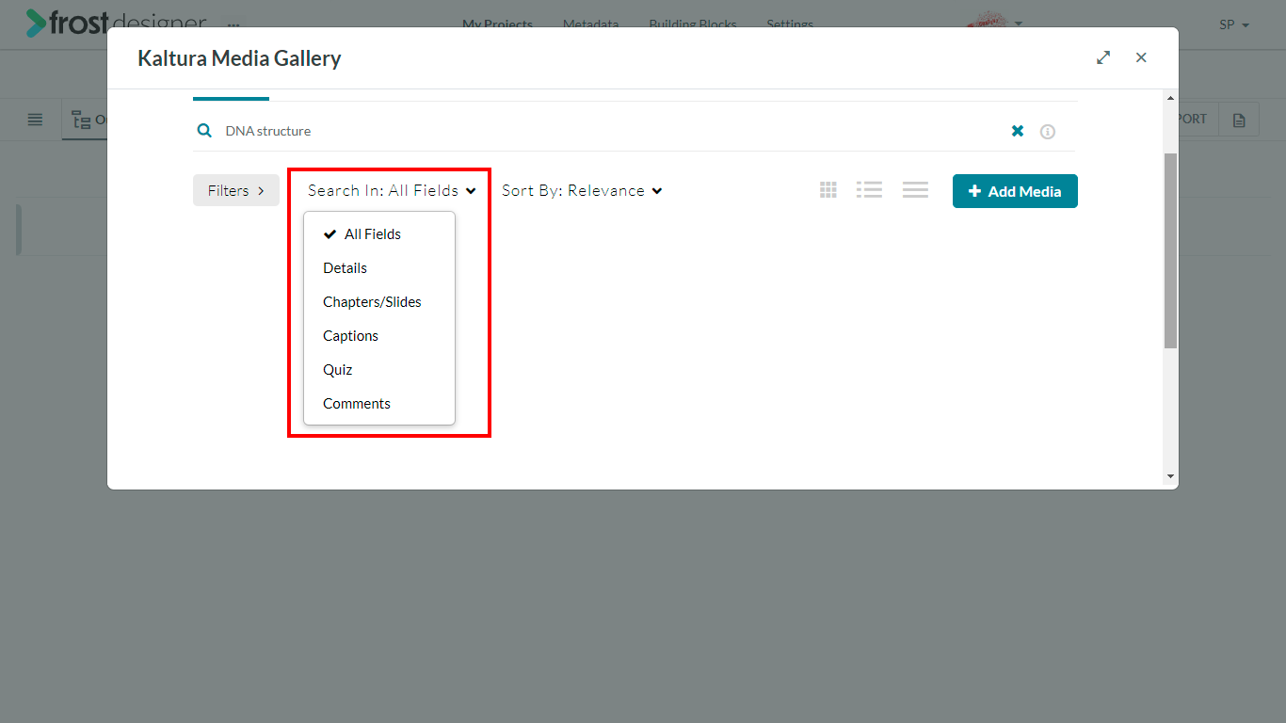The image size is (1286, 723).
Task: Click the search magnifier icon
Action: pos(204,131)
